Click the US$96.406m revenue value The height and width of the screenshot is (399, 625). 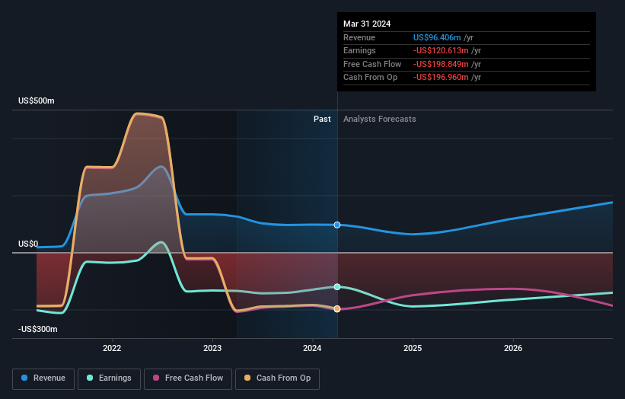437,37
